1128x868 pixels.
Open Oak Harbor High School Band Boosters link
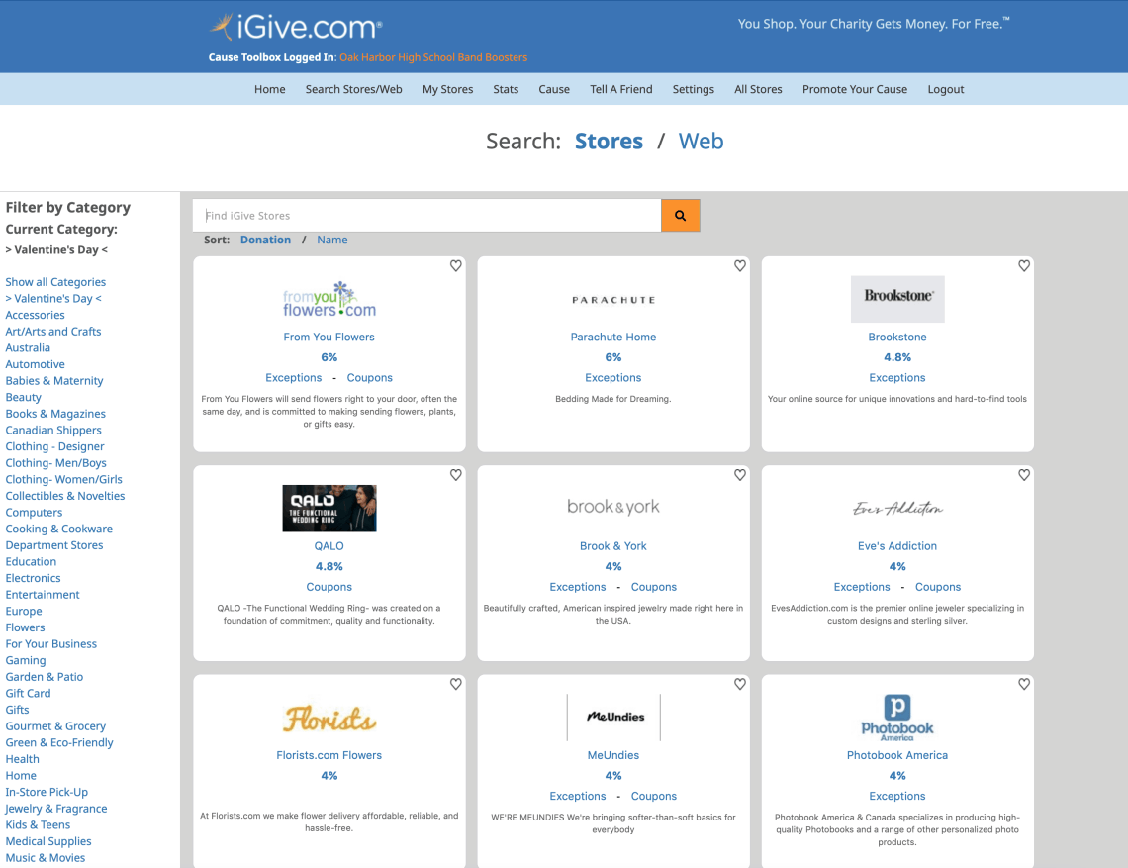click(433, 57)
